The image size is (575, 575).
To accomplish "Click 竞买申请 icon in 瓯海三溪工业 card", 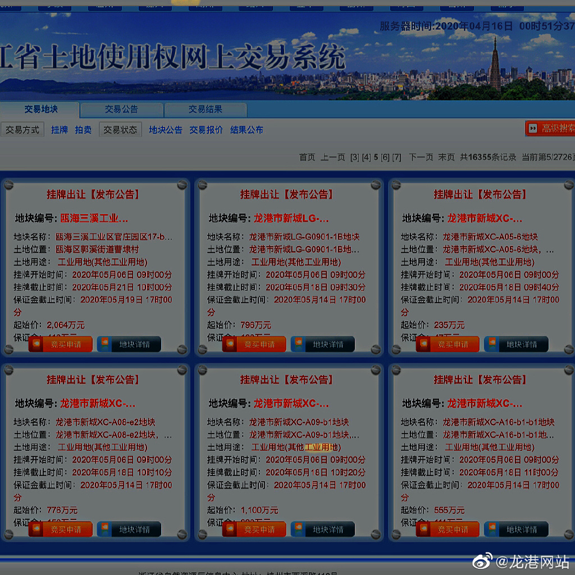I will tap(36, 344).
